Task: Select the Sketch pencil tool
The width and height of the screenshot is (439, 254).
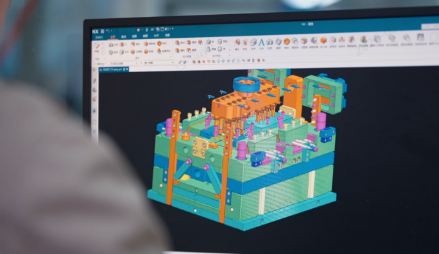Action: [97, 46]
